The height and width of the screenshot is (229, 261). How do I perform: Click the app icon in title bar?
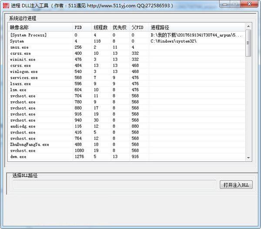(x=6, y=5)
